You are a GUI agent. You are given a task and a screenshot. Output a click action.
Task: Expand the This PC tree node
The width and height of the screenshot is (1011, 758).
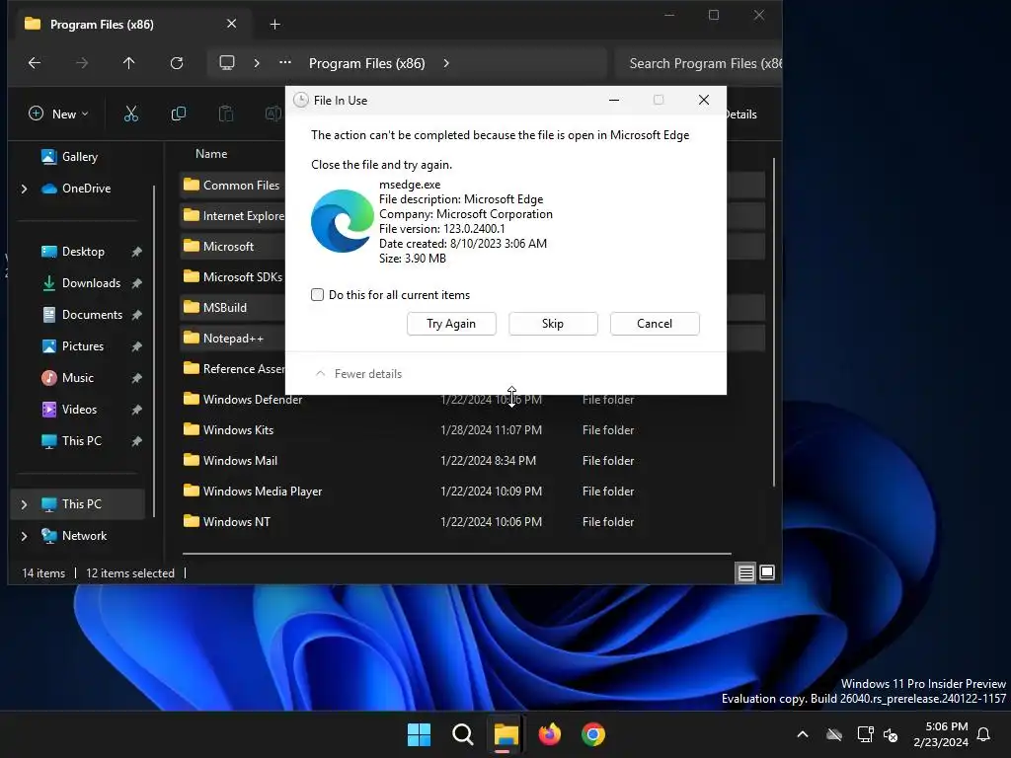[x=24, y=504]
